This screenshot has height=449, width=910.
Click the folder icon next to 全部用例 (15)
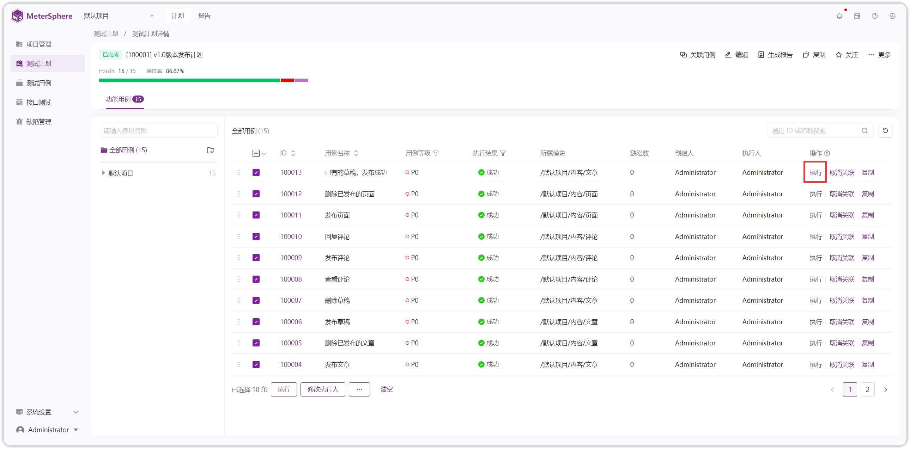pyautogui.click(x=211, y=150)
